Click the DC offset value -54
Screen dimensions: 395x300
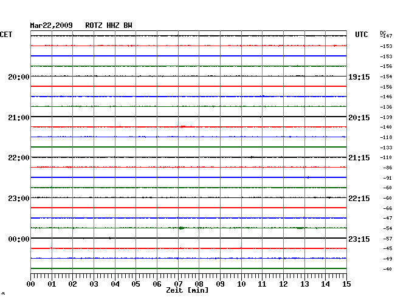click(388, 228)
